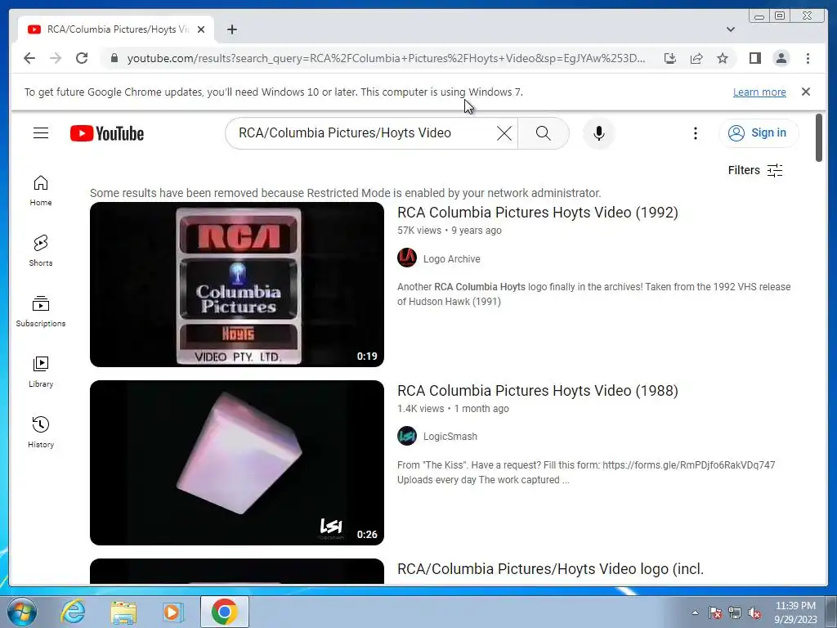Open a new tab with plus
Viewport: 837px width, 628px height.
pos(231,29)
